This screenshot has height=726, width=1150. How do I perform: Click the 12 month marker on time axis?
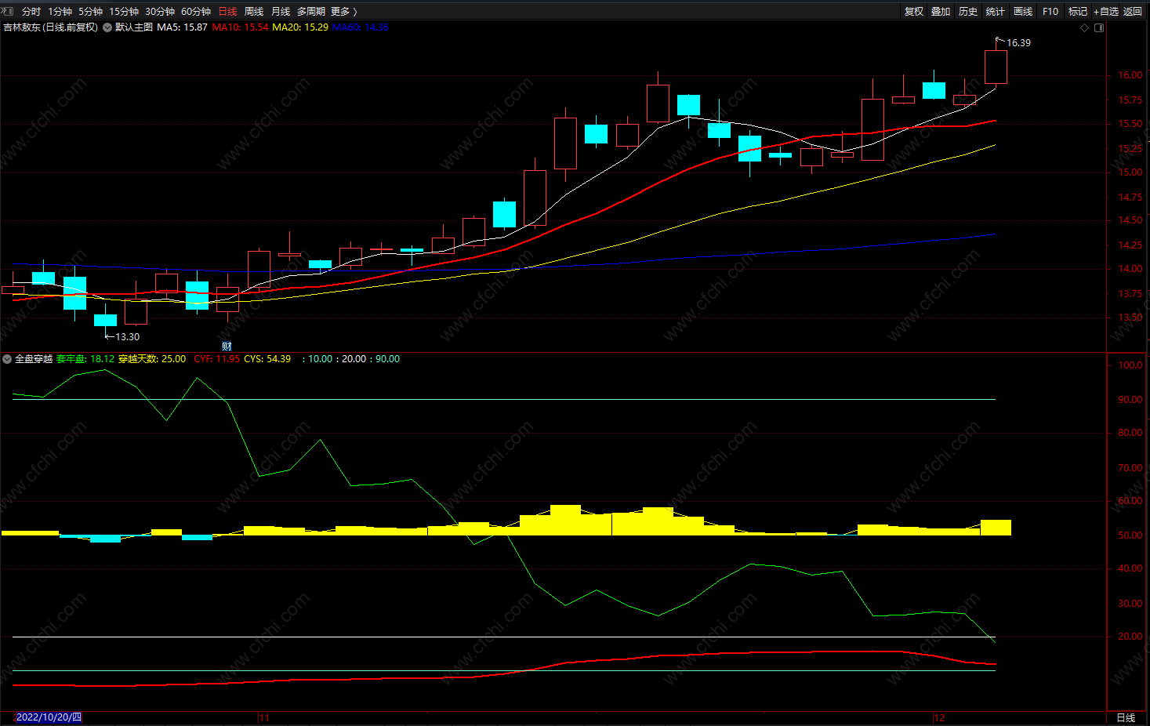pos(939,718)
